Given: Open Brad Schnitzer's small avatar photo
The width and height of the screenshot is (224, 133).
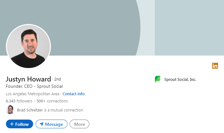Looking at the screenshot, I should 10,110.
